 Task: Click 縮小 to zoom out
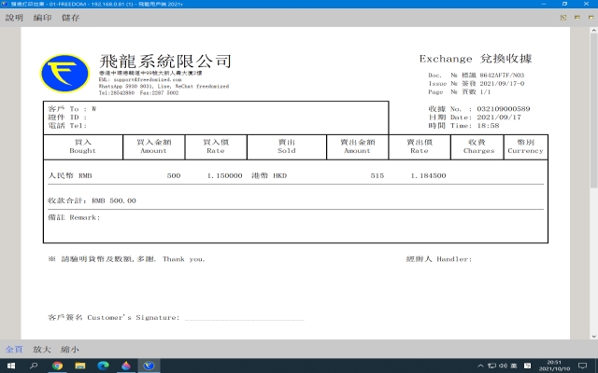coord(70,349)
